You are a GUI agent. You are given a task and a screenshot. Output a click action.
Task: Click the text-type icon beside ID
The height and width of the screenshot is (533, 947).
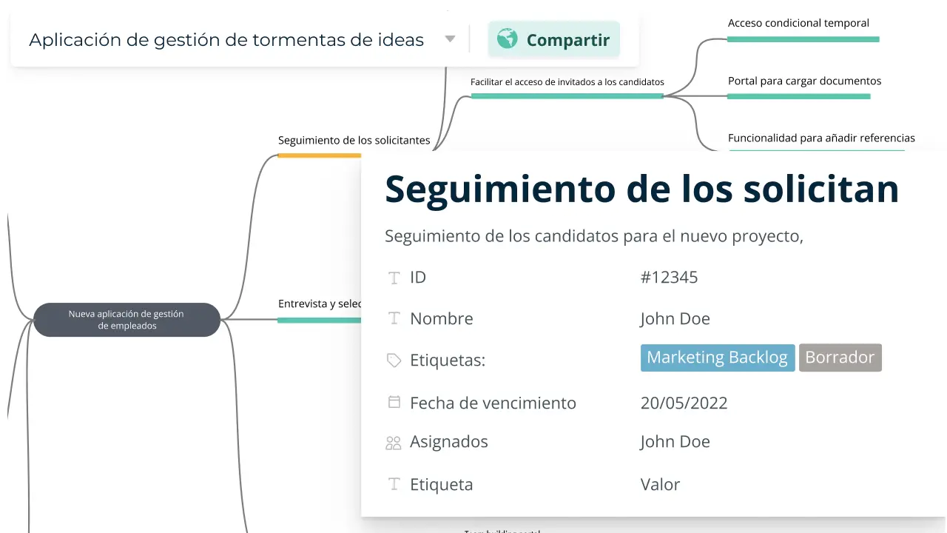point(394,278)
